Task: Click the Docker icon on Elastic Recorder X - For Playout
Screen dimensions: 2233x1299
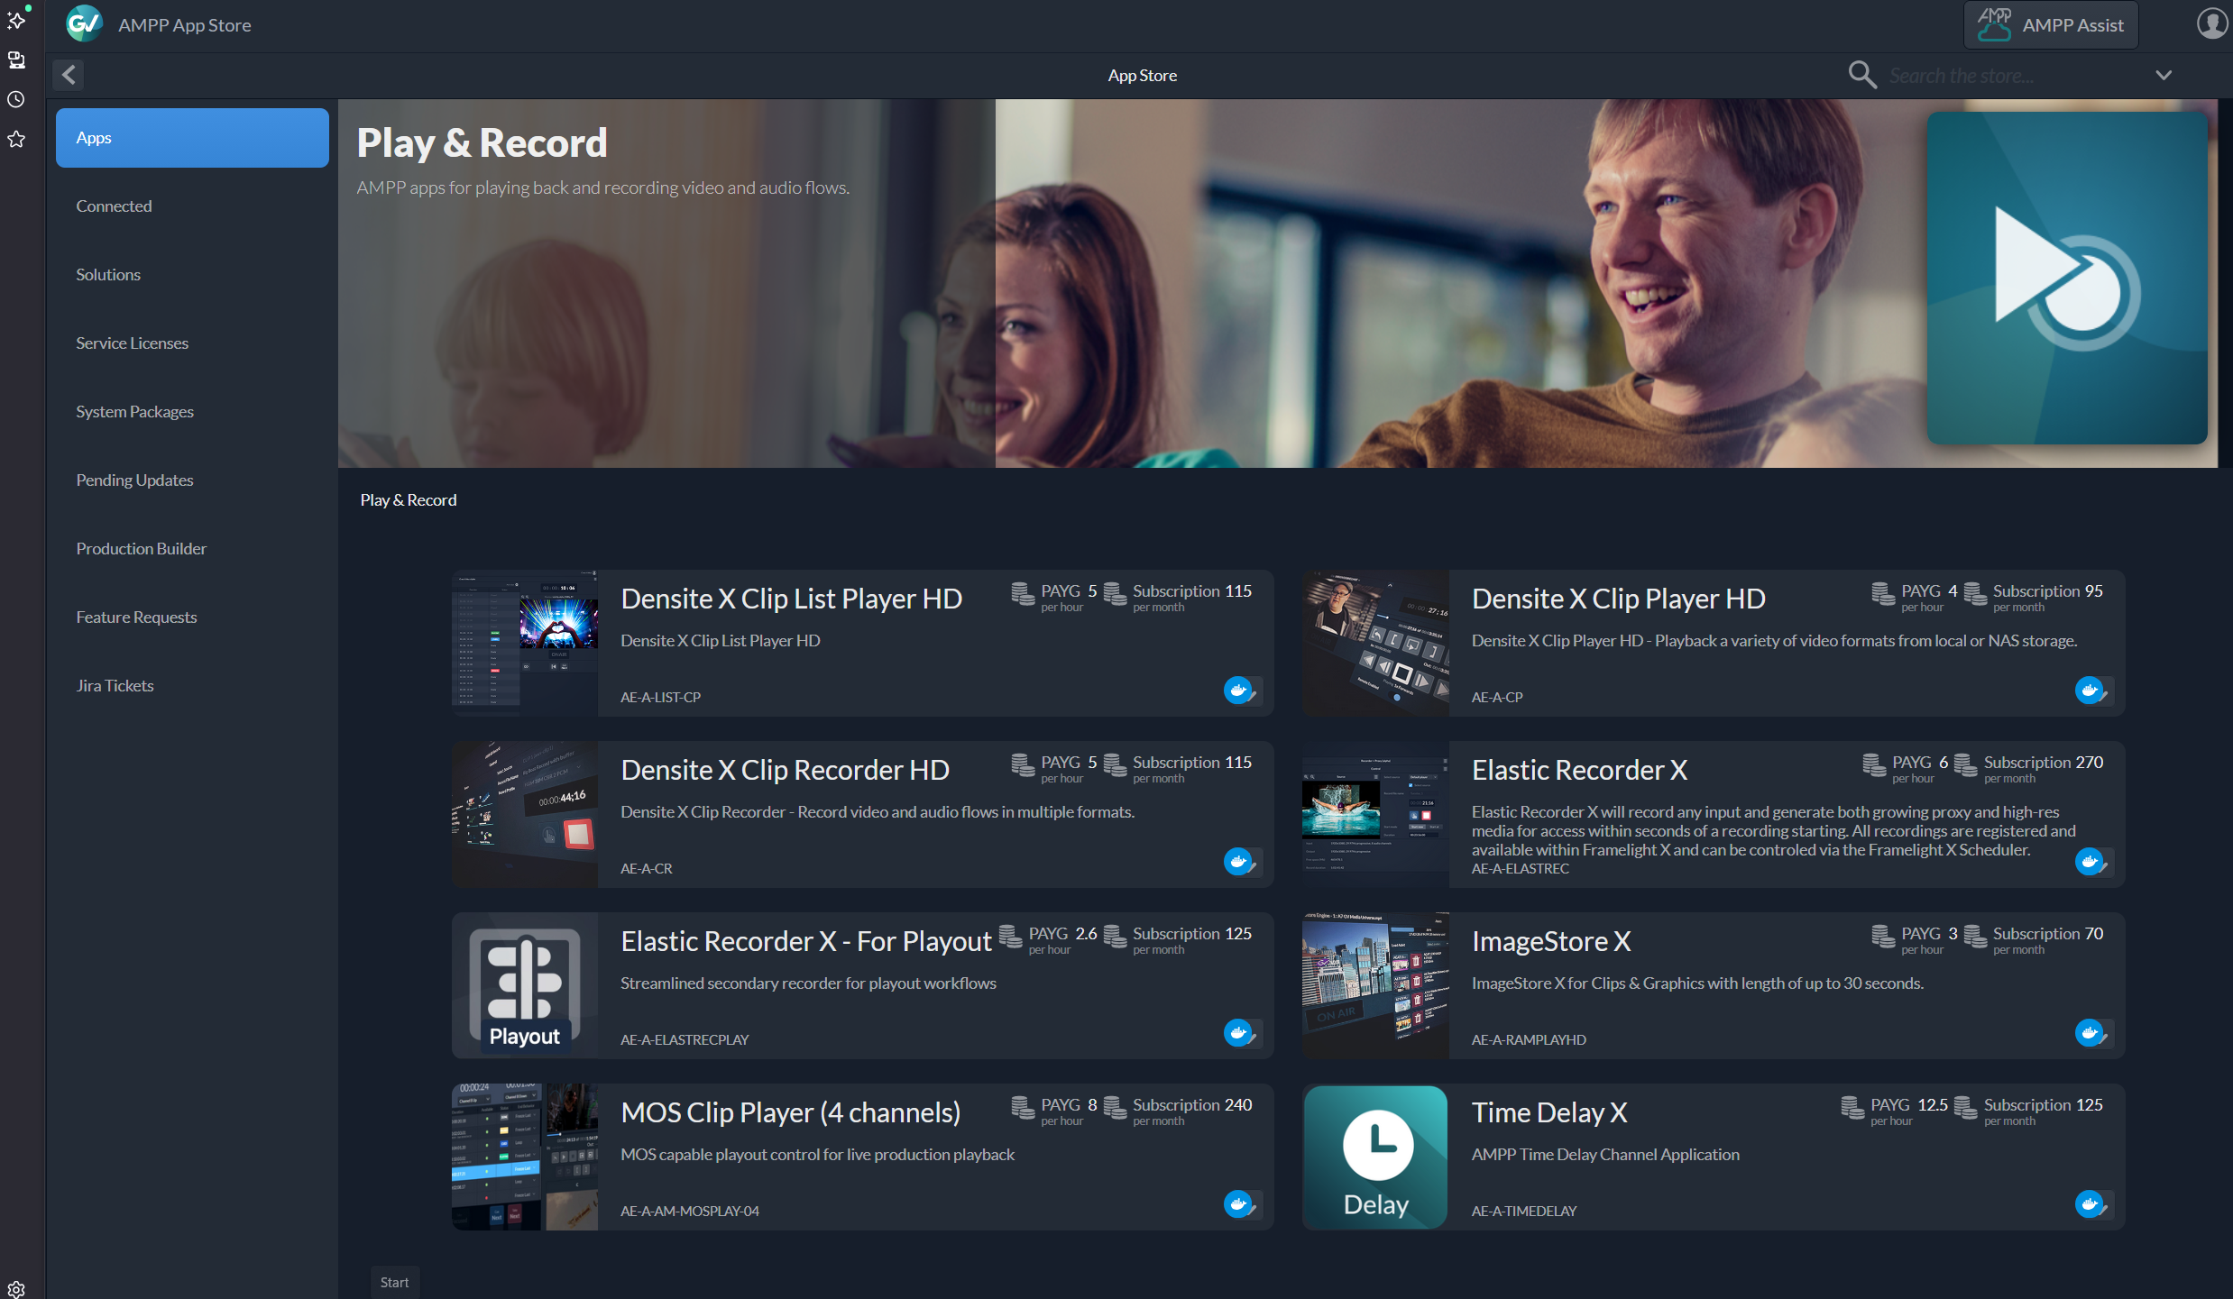Action: tap(1238, 1033)
